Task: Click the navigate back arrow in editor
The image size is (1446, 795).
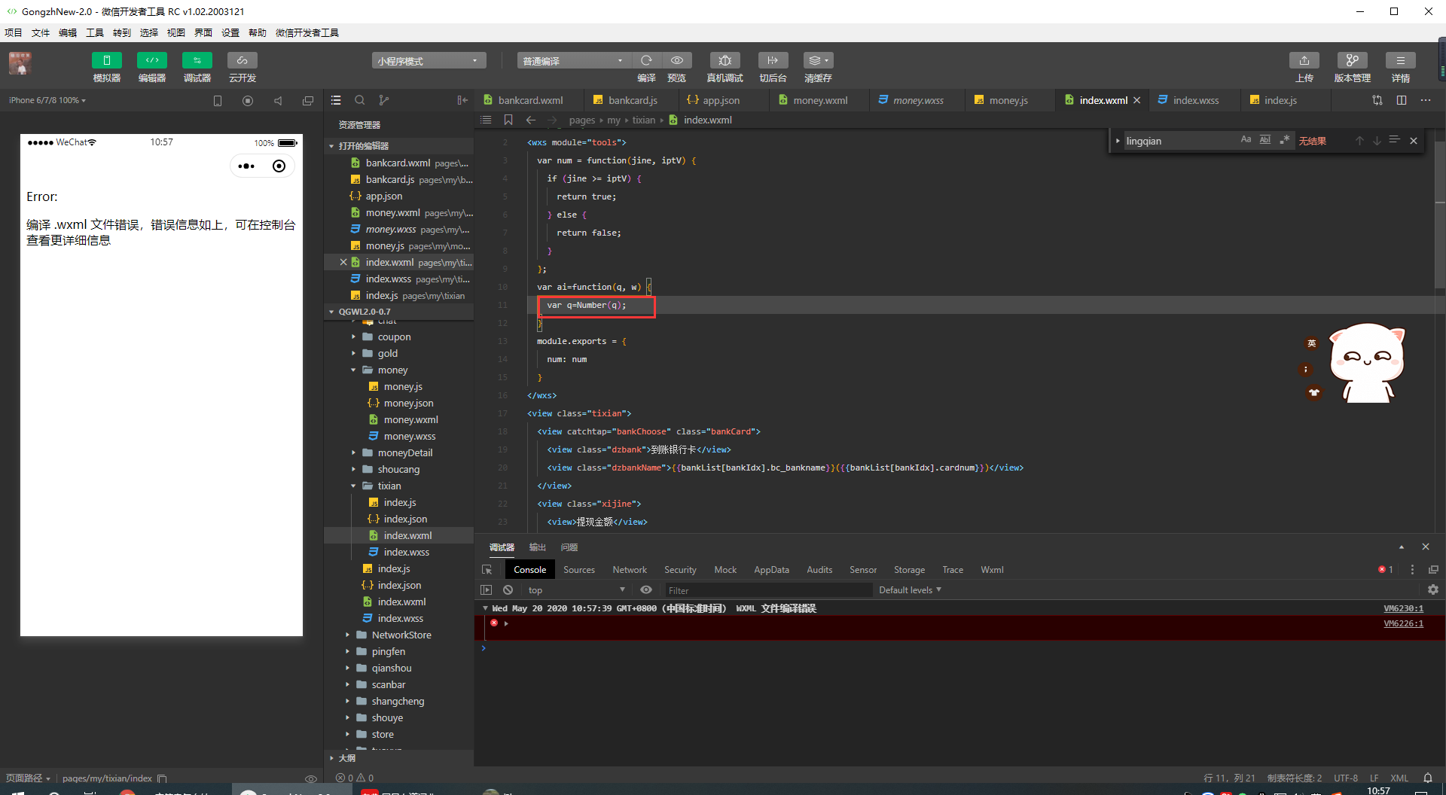Action: [x=531, y=120]
